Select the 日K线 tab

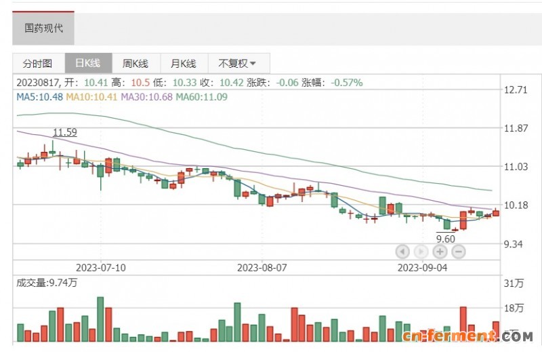click(87, 64)
